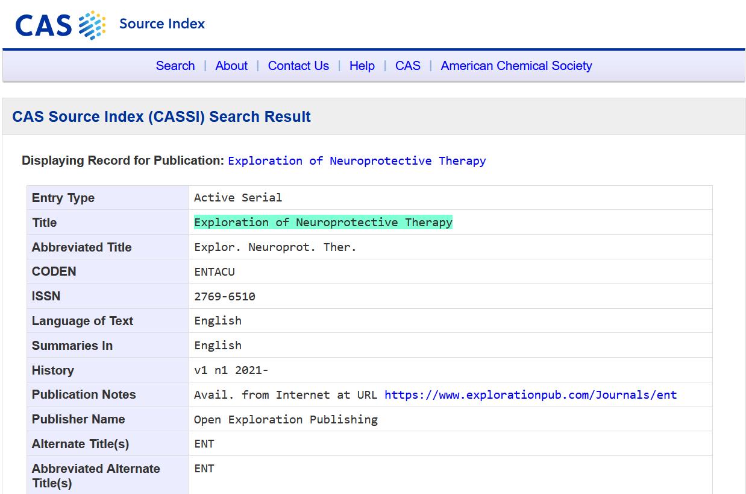Click the 'Abbreviated Alternate Title(s)' row label
The width and height of the screenshot is (746, 494).
point(96,476)
